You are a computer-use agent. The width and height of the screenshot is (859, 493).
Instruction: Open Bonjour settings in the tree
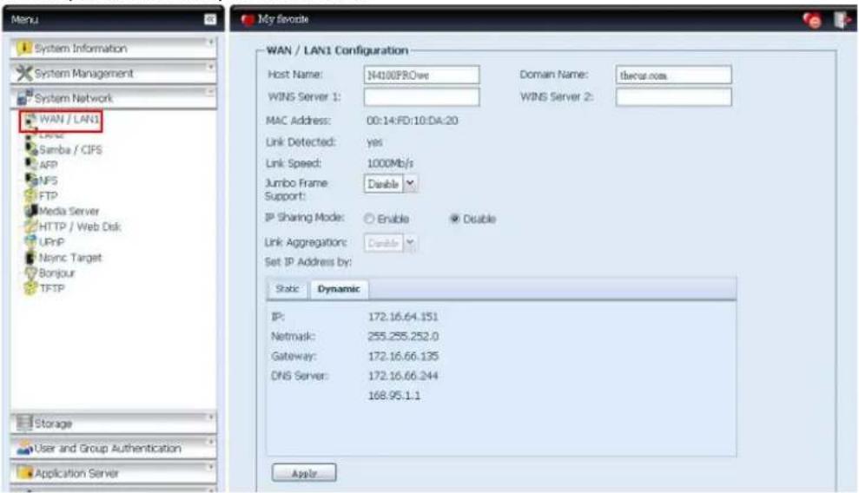click(x=57, y=273)
